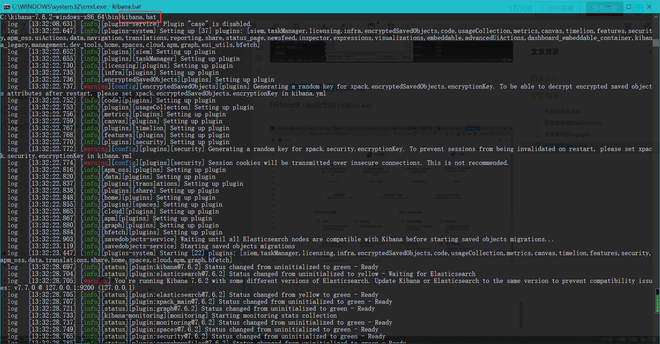Click timestamp '13:32:22.647' in the log
Screen dimensions: 660x344
tap(52, 31)
